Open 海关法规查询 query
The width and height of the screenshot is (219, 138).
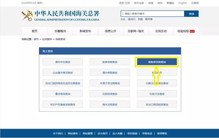pyautogui.click(x=110, y=104)
